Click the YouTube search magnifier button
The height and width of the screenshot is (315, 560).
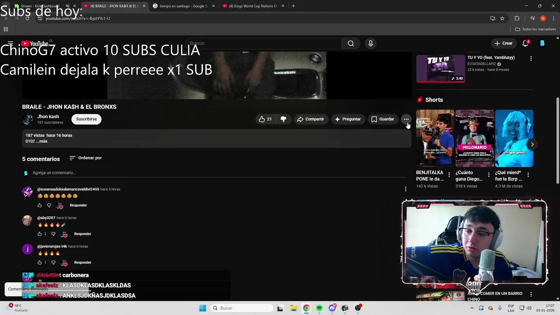point(351,43)
